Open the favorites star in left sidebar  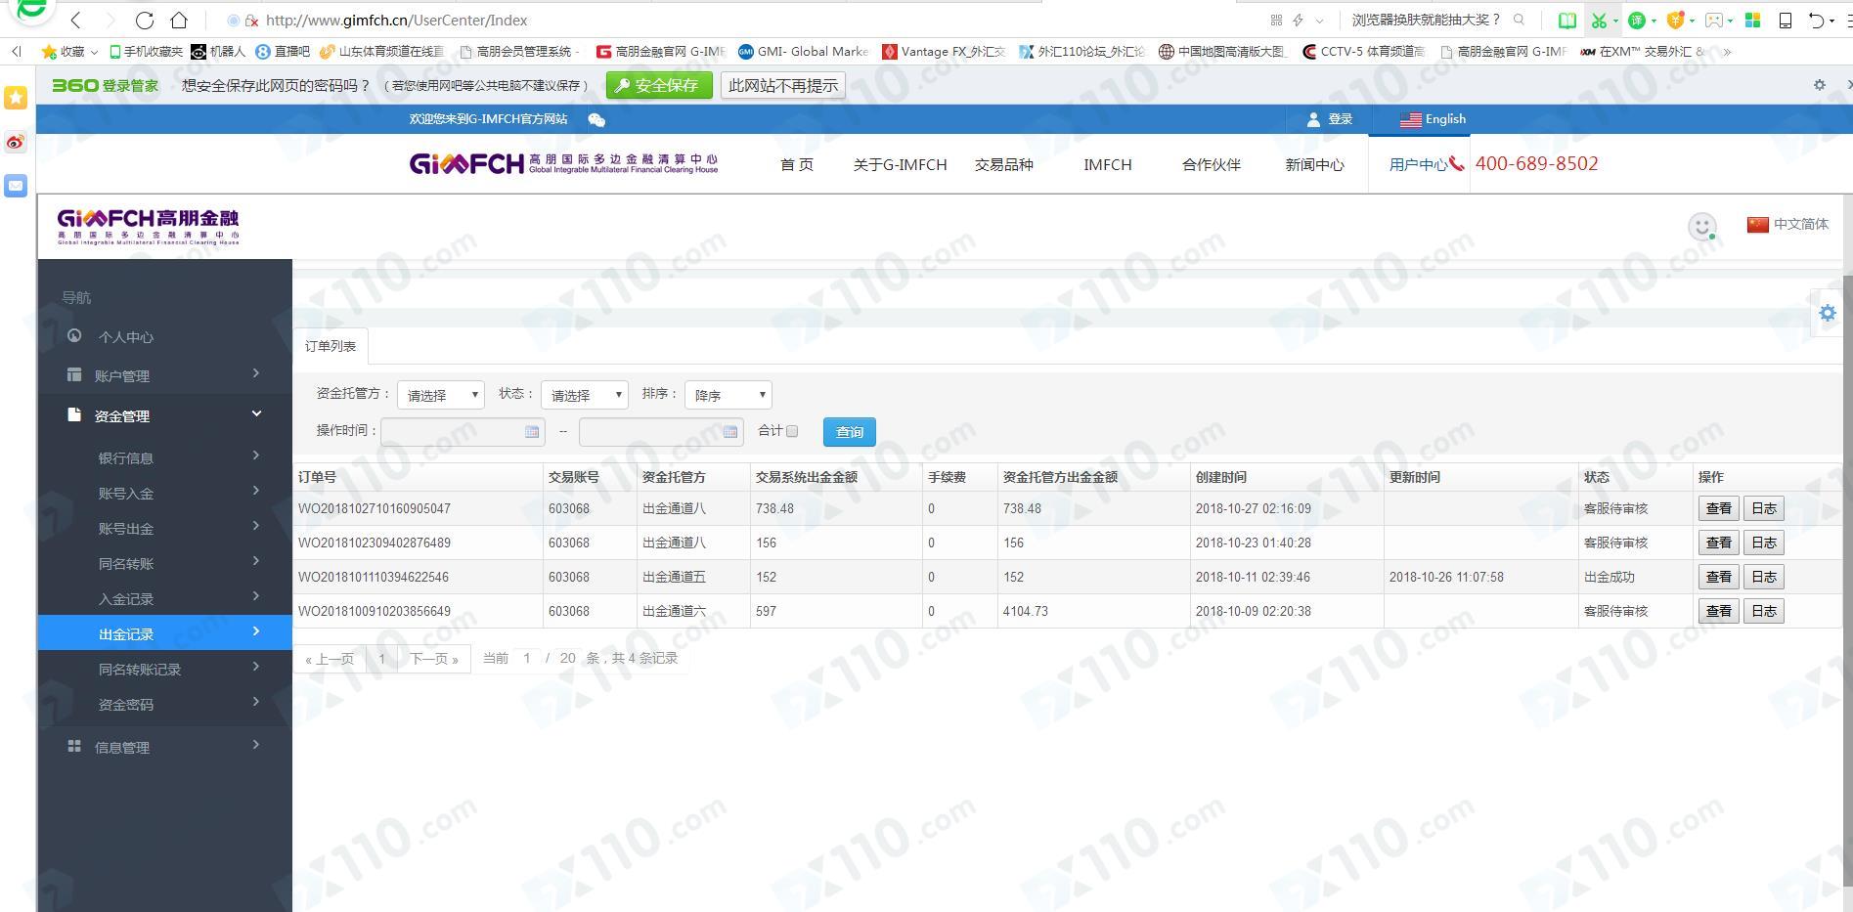click(x=16, y=98)
